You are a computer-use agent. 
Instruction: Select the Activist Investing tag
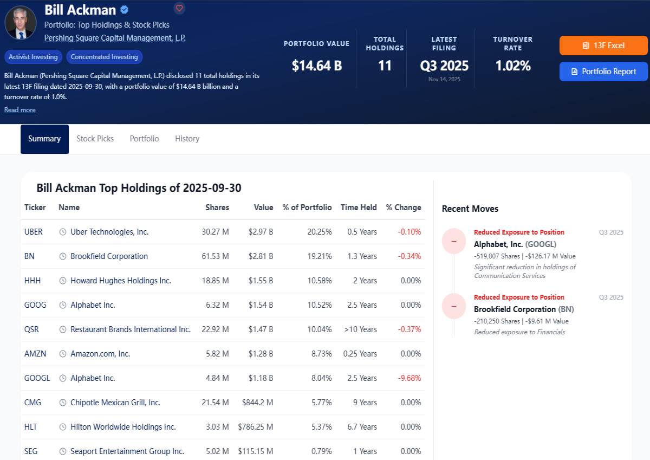pyautogui.click(x=33, y=57)
